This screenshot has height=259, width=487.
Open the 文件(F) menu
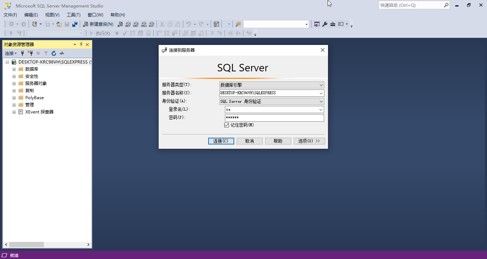coord(10,15)
